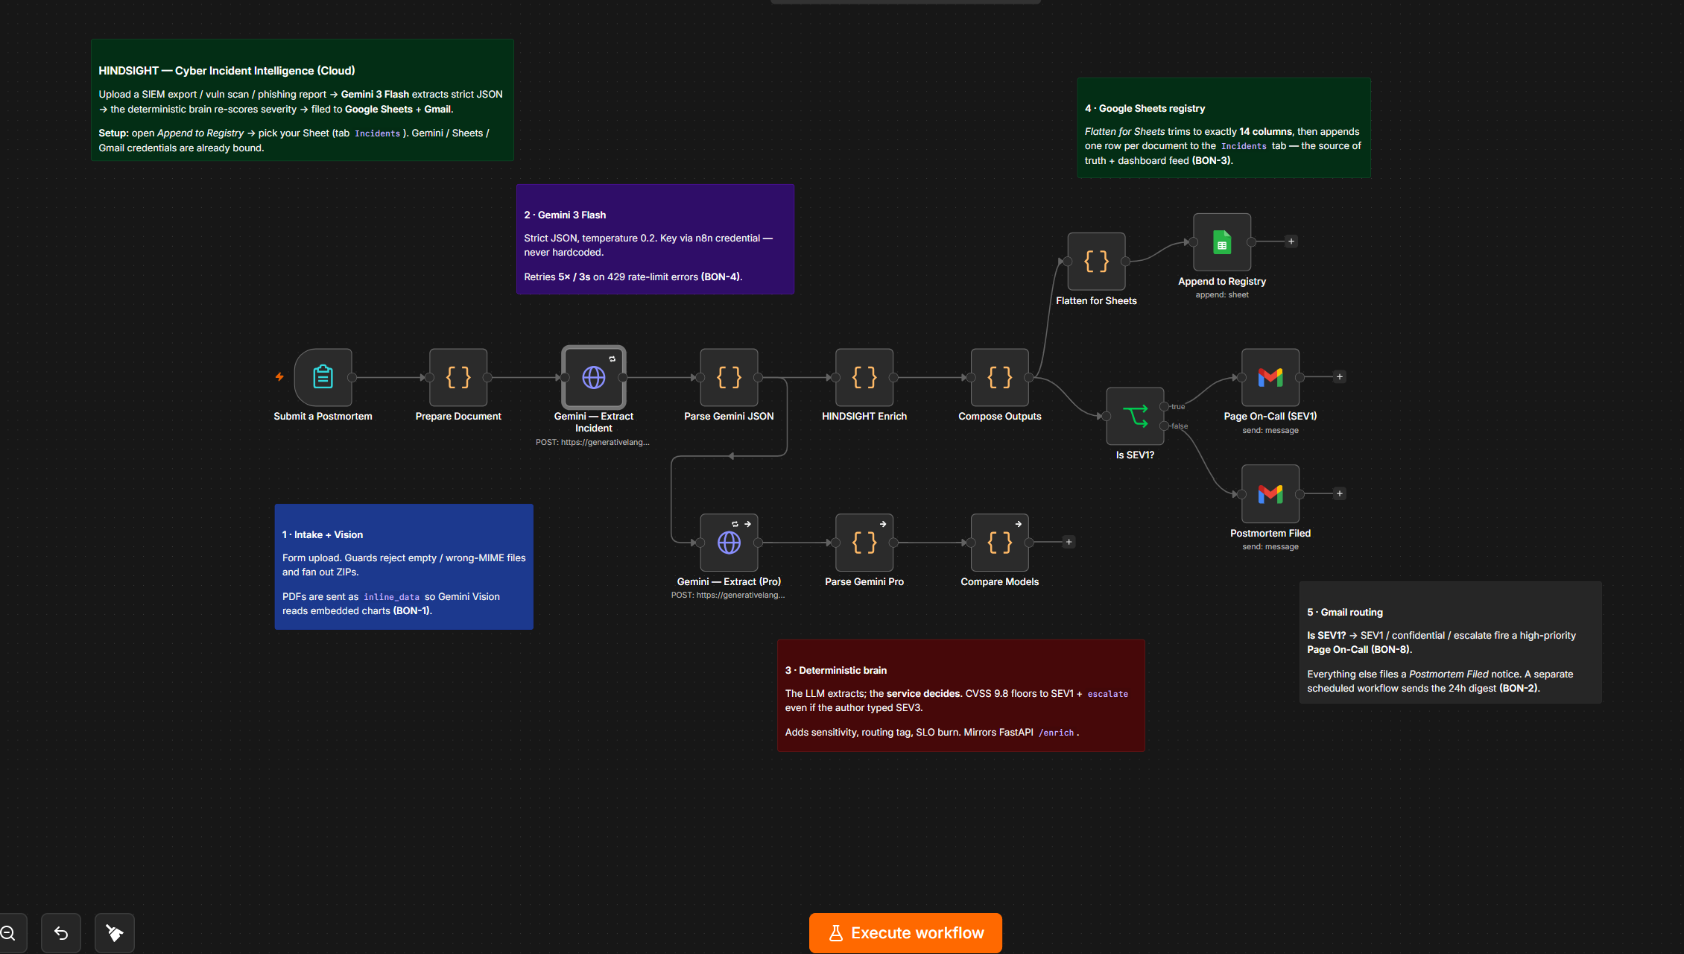Open the HINDSIGHT Enrich code node
Screen dimensions: 1684x954
click(864, 377)
